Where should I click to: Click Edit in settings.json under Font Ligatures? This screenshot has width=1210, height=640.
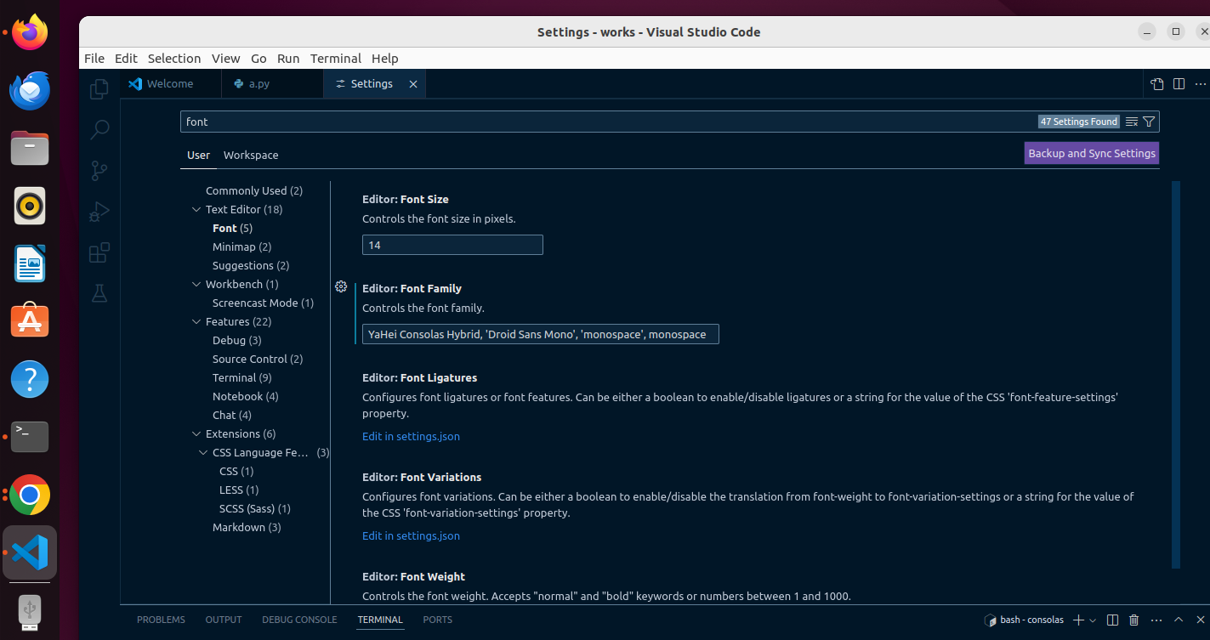point(411,436)
